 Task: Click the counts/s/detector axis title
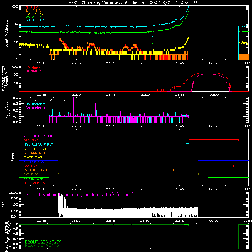[6, 33]
